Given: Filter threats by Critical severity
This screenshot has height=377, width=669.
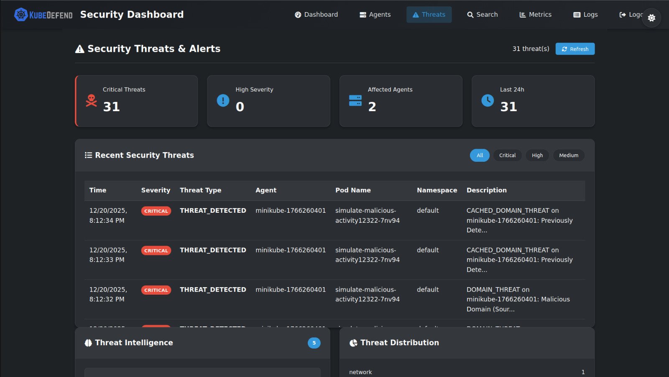Looking at the screenshot, I should click(x=507, y=155).
